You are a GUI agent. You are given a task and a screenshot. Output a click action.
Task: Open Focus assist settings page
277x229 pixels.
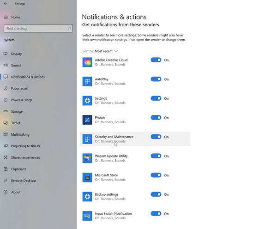pyautogui.click(x=20, y=88)
